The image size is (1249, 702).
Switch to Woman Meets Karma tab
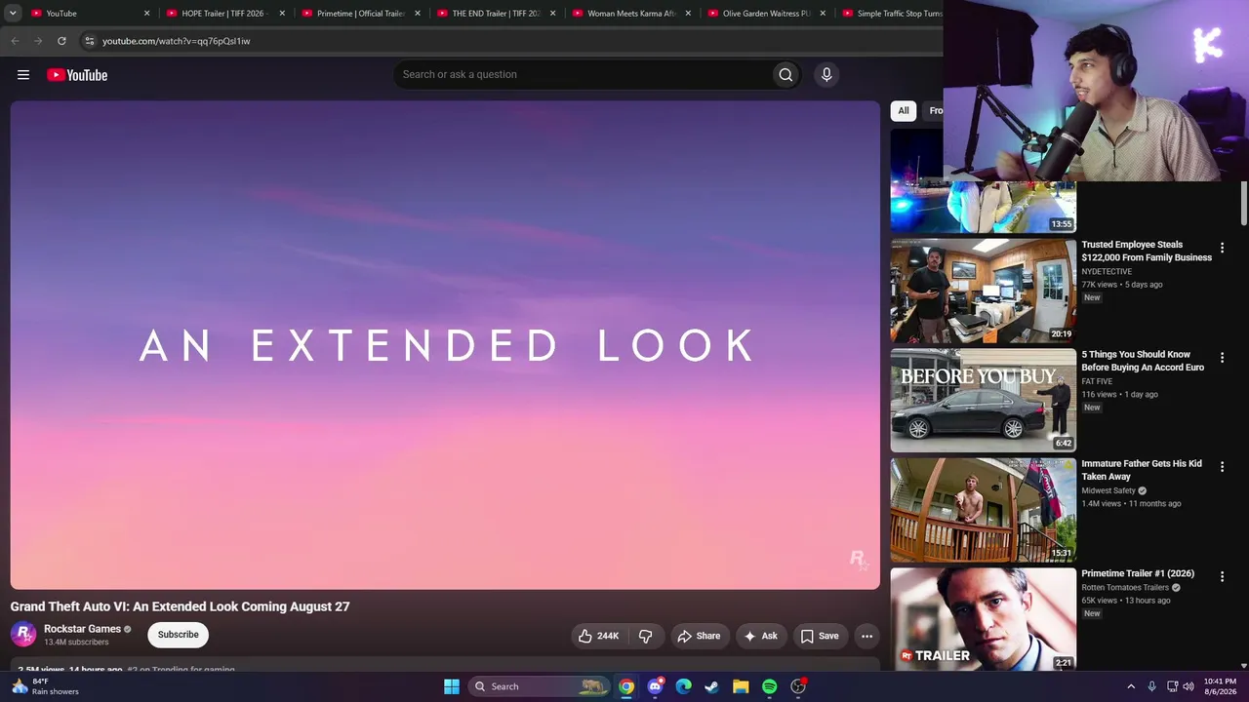click(x=630, y=14)
